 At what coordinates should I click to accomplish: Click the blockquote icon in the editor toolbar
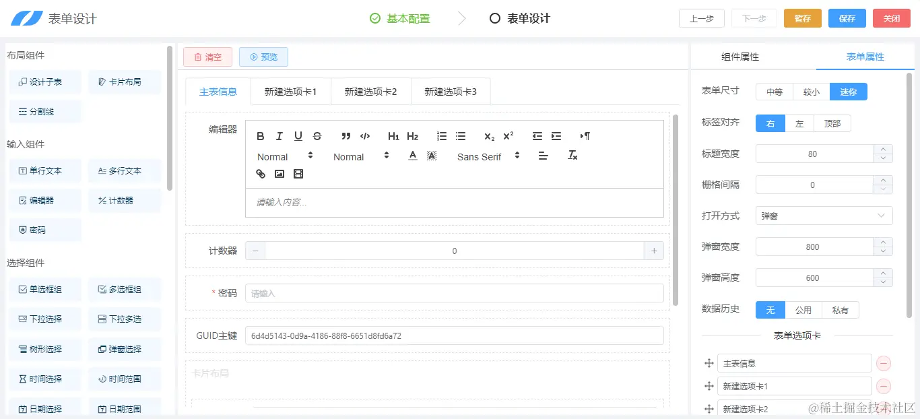[346, 135]
